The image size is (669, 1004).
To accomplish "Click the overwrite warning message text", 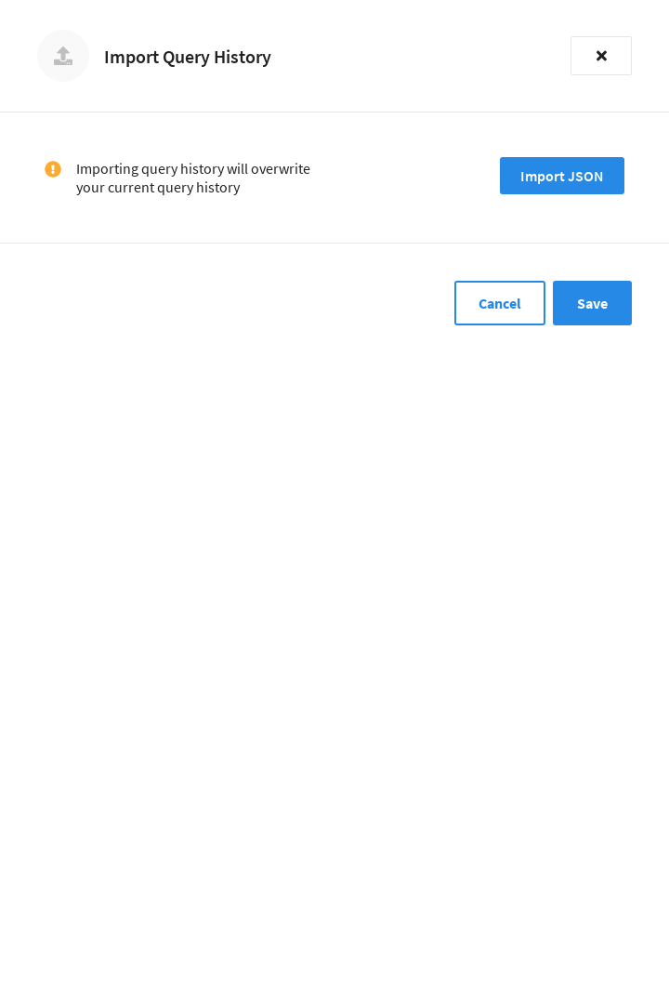I will point(192,178).
